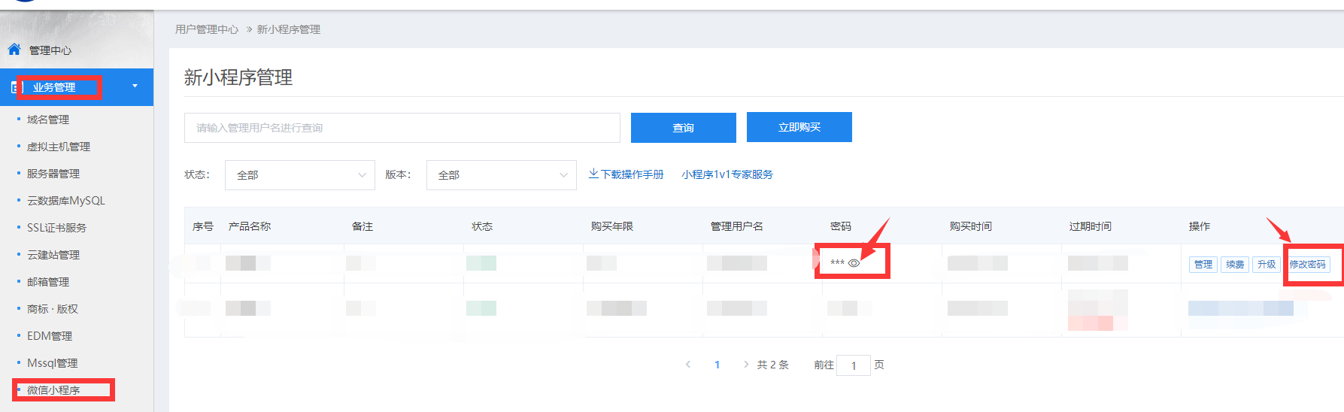1344x412 pixels.
Task: Open 云数据库MySQL in the sidebar
Action: pyautogui.click(x=66, y=201)
